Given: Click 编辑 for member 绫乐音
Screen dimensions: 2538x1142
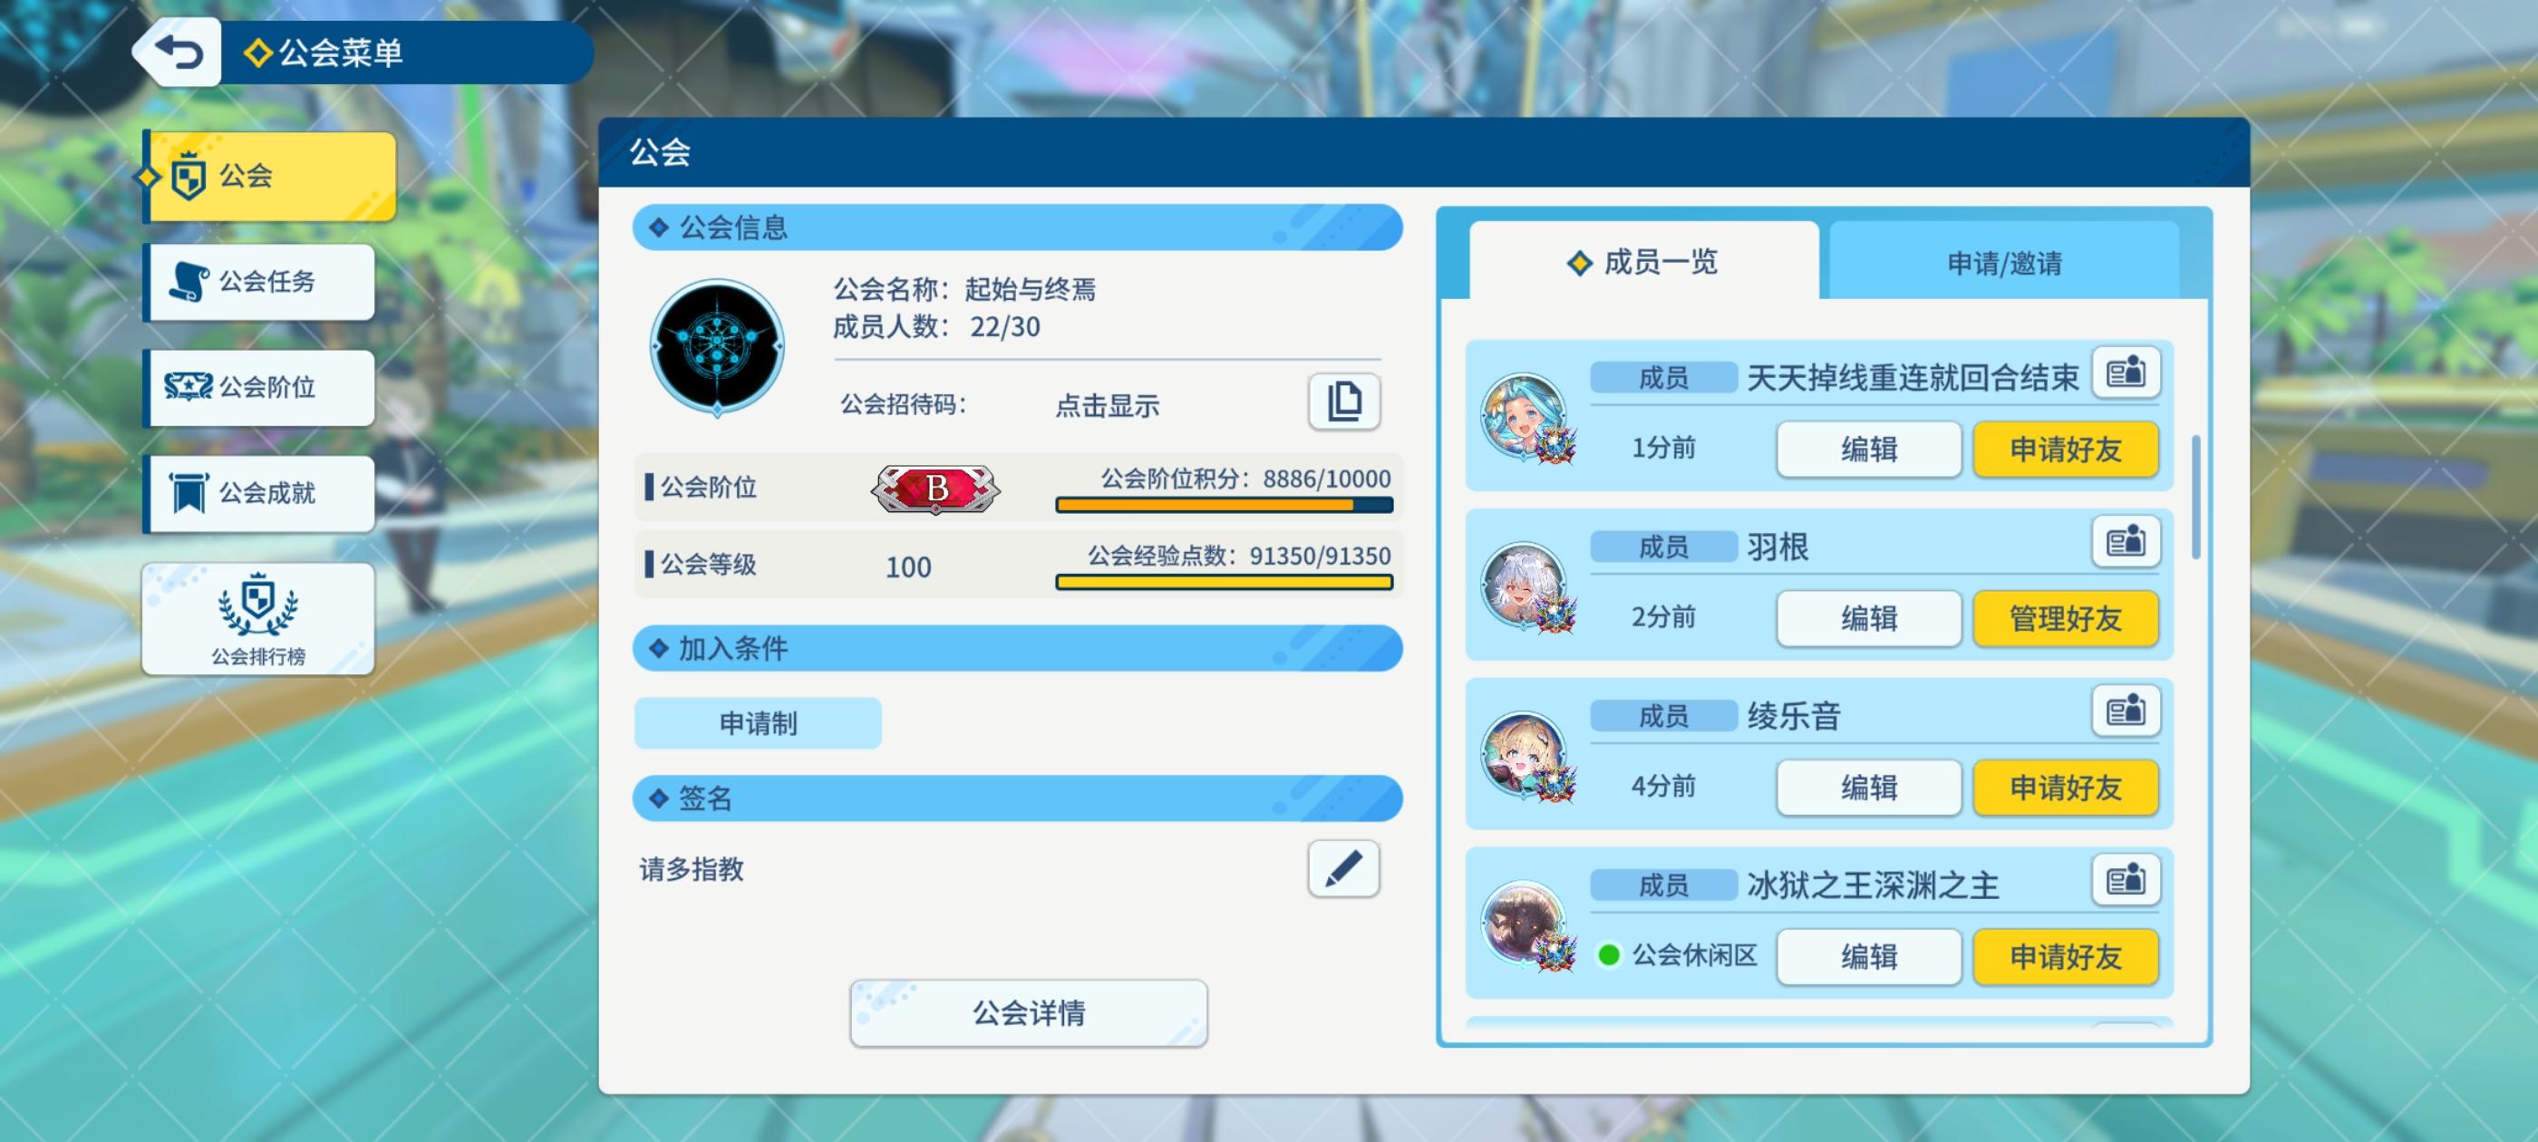Looking at the screenshot, I should point(1869,788).
